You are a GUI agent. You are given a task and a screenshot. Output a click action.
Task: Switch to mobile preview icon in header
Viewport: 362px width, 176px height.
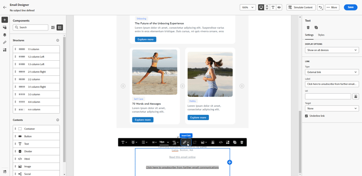267,7
